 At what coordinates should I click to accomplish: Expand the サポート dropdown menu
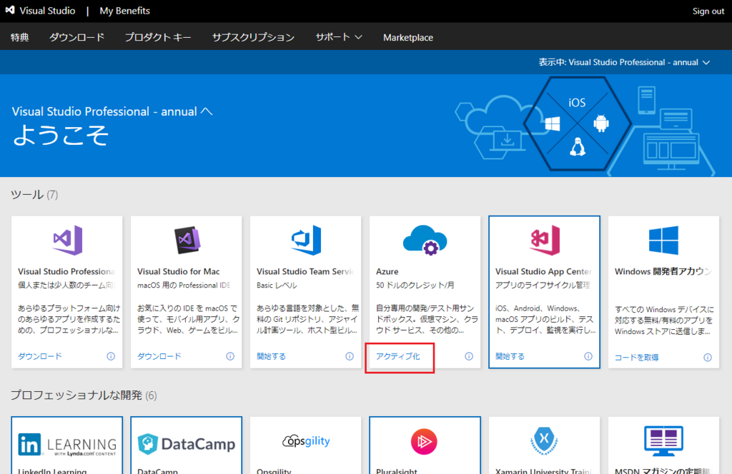pyautogui.click(x=338, y=37)
